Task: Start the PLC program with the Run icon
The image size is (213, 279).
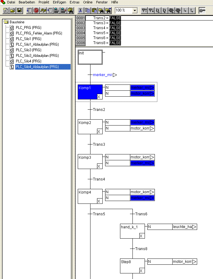Action: 29,10
